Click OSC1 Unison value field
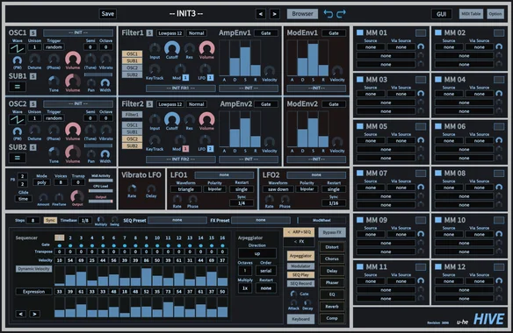The width and height of the screenshot is (513, 333). coord(34,47)
